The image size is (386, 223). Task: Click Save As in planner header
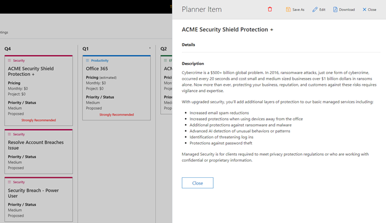pyautogui.click(x=295, y=10)
